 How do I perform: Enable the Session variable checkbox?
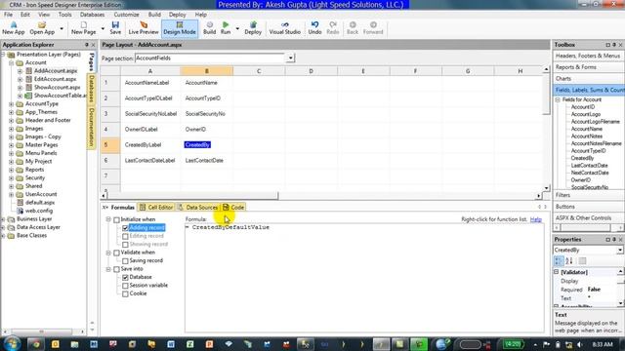(125, 286)
